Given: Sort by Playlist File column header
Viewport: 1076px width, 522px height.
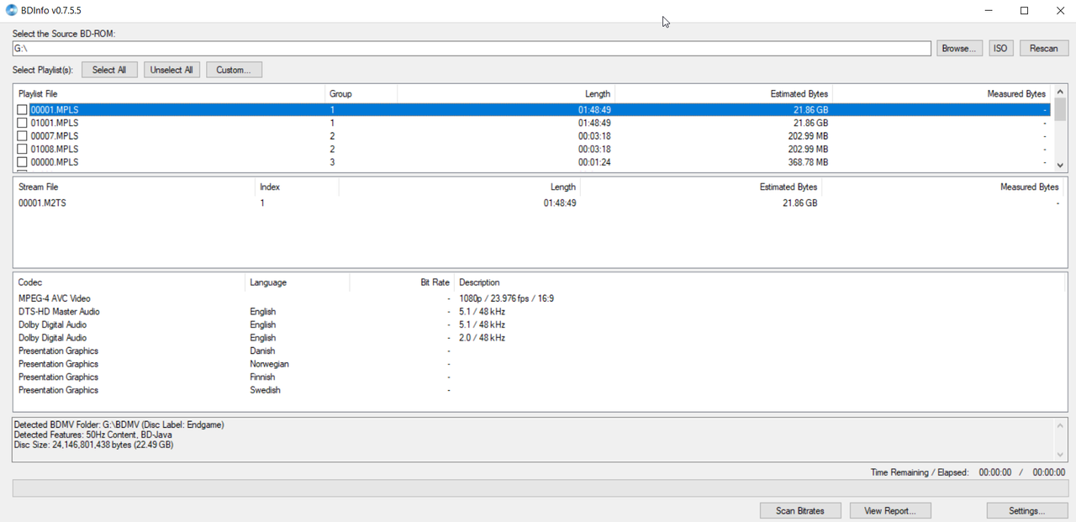Looking at the screenshot, I should click(x=169, y=94).
